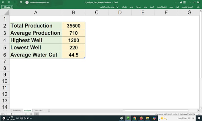The height and width of the screenshot is (121, 202).
Task: Select column D header
Action: [x=120, y=12]
